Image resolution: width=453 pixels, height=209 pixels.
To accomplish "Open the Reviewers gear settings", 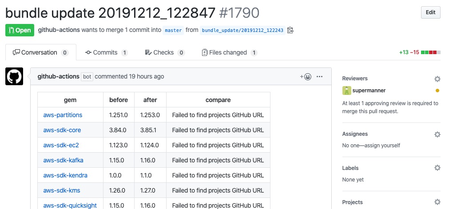I will pyautogui.click(x=437, y=79).
